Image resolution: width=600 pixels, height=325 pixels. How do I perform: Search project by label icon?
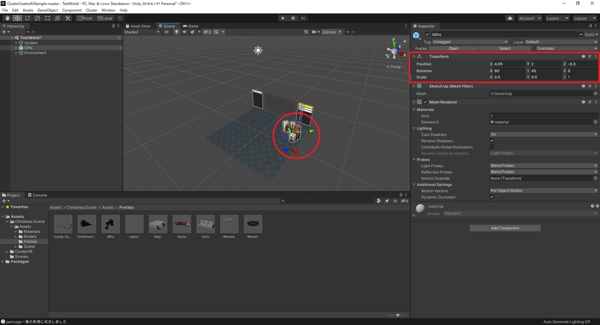[x=387, y=201]
